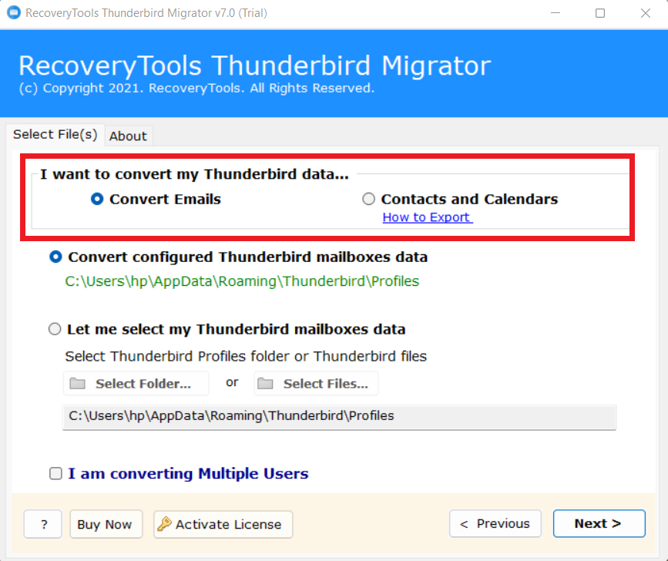
Task: Click the folder icon on Select Files
Action: [265, 383]
